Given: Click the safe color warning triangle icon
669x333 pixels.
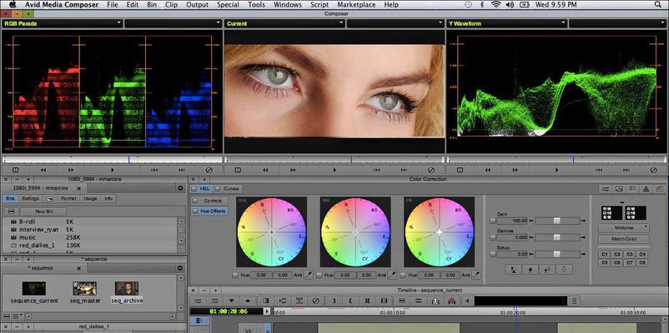Looking at the screenshot, I should tap(646, 189).
